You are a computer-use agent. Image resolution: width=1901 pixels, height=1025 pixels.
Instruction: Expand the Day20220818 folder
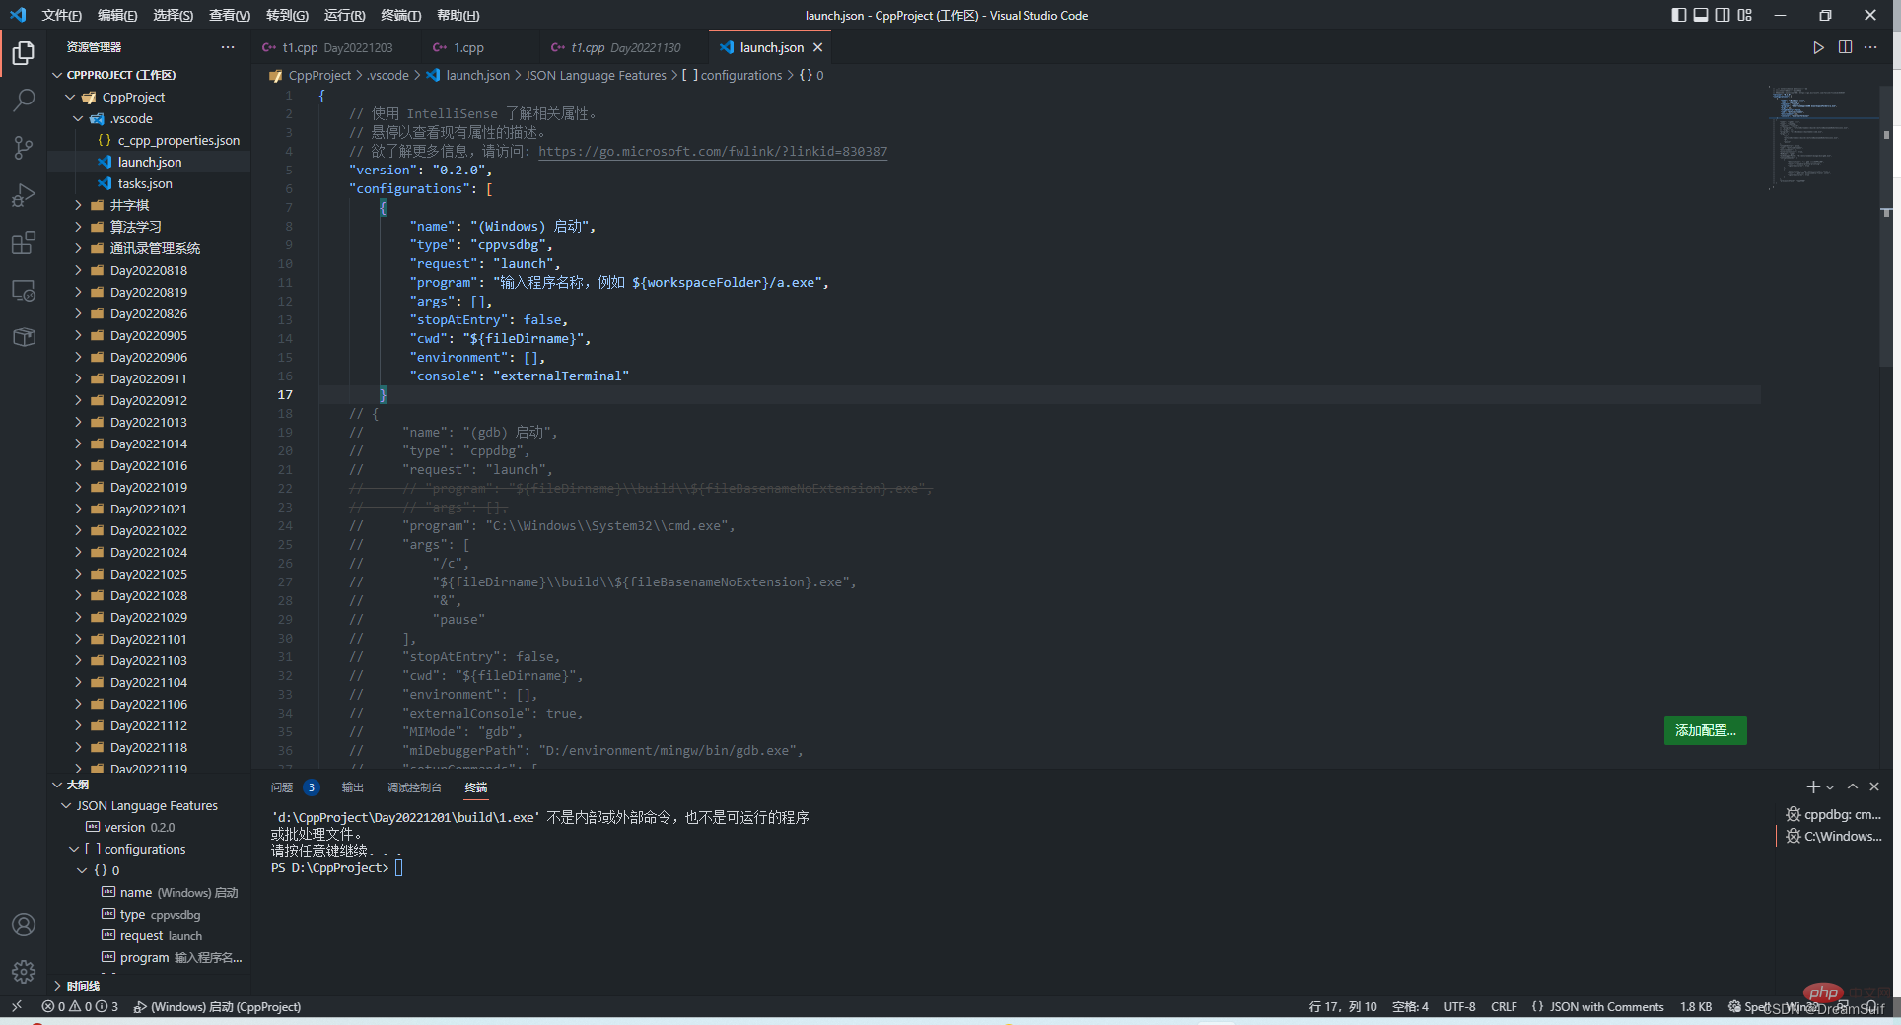point(148,270)
